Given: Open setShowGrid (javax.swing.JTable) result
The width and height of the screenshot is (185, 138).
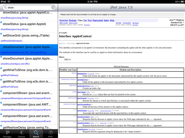Looking at the screenshot, I should 29,38.
